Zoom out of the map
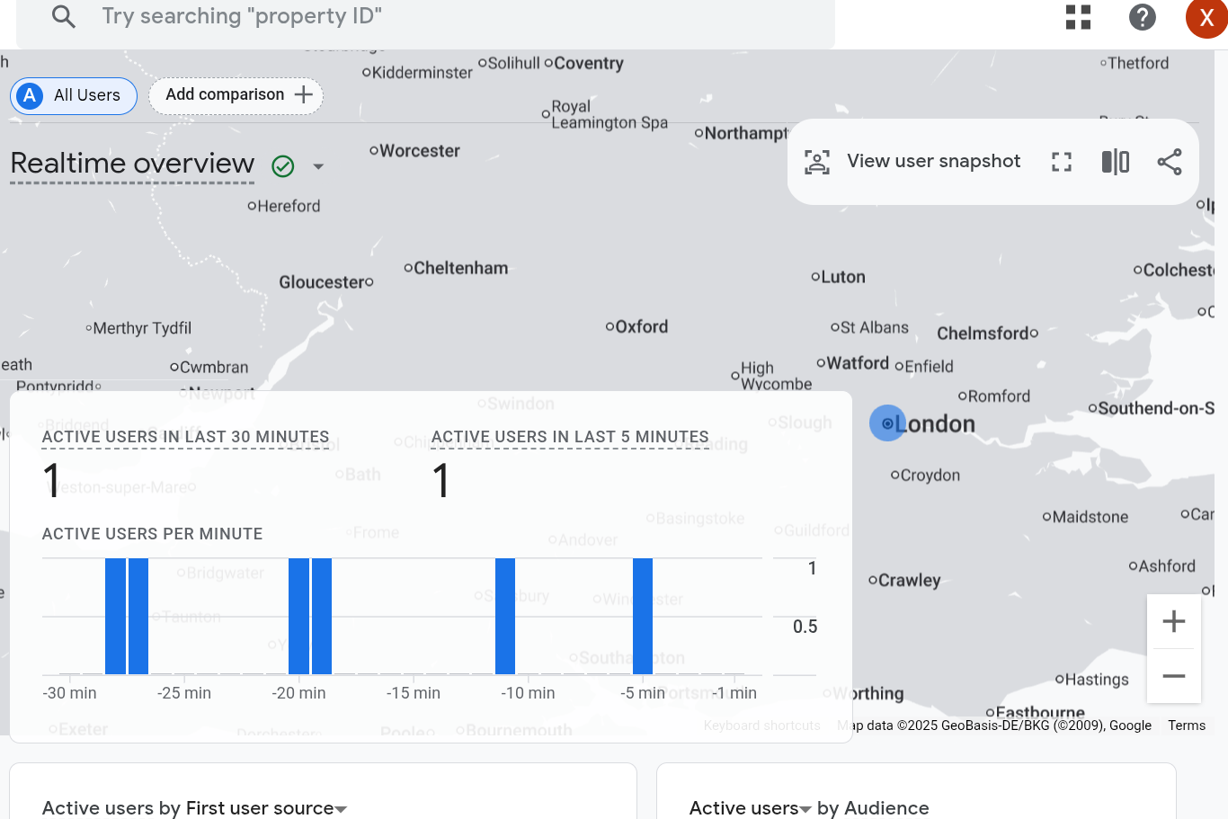This screenshot has height=819, width=1228. pos(1173,676)
